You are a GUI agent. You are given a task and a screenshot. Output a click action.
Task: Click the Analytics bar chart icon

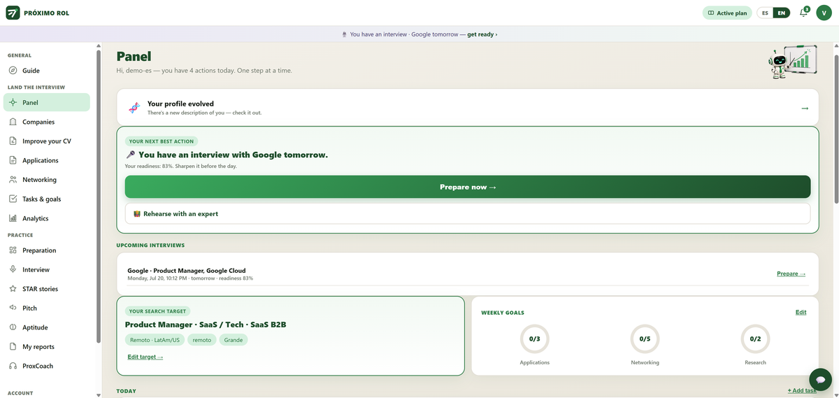(13, 218)
